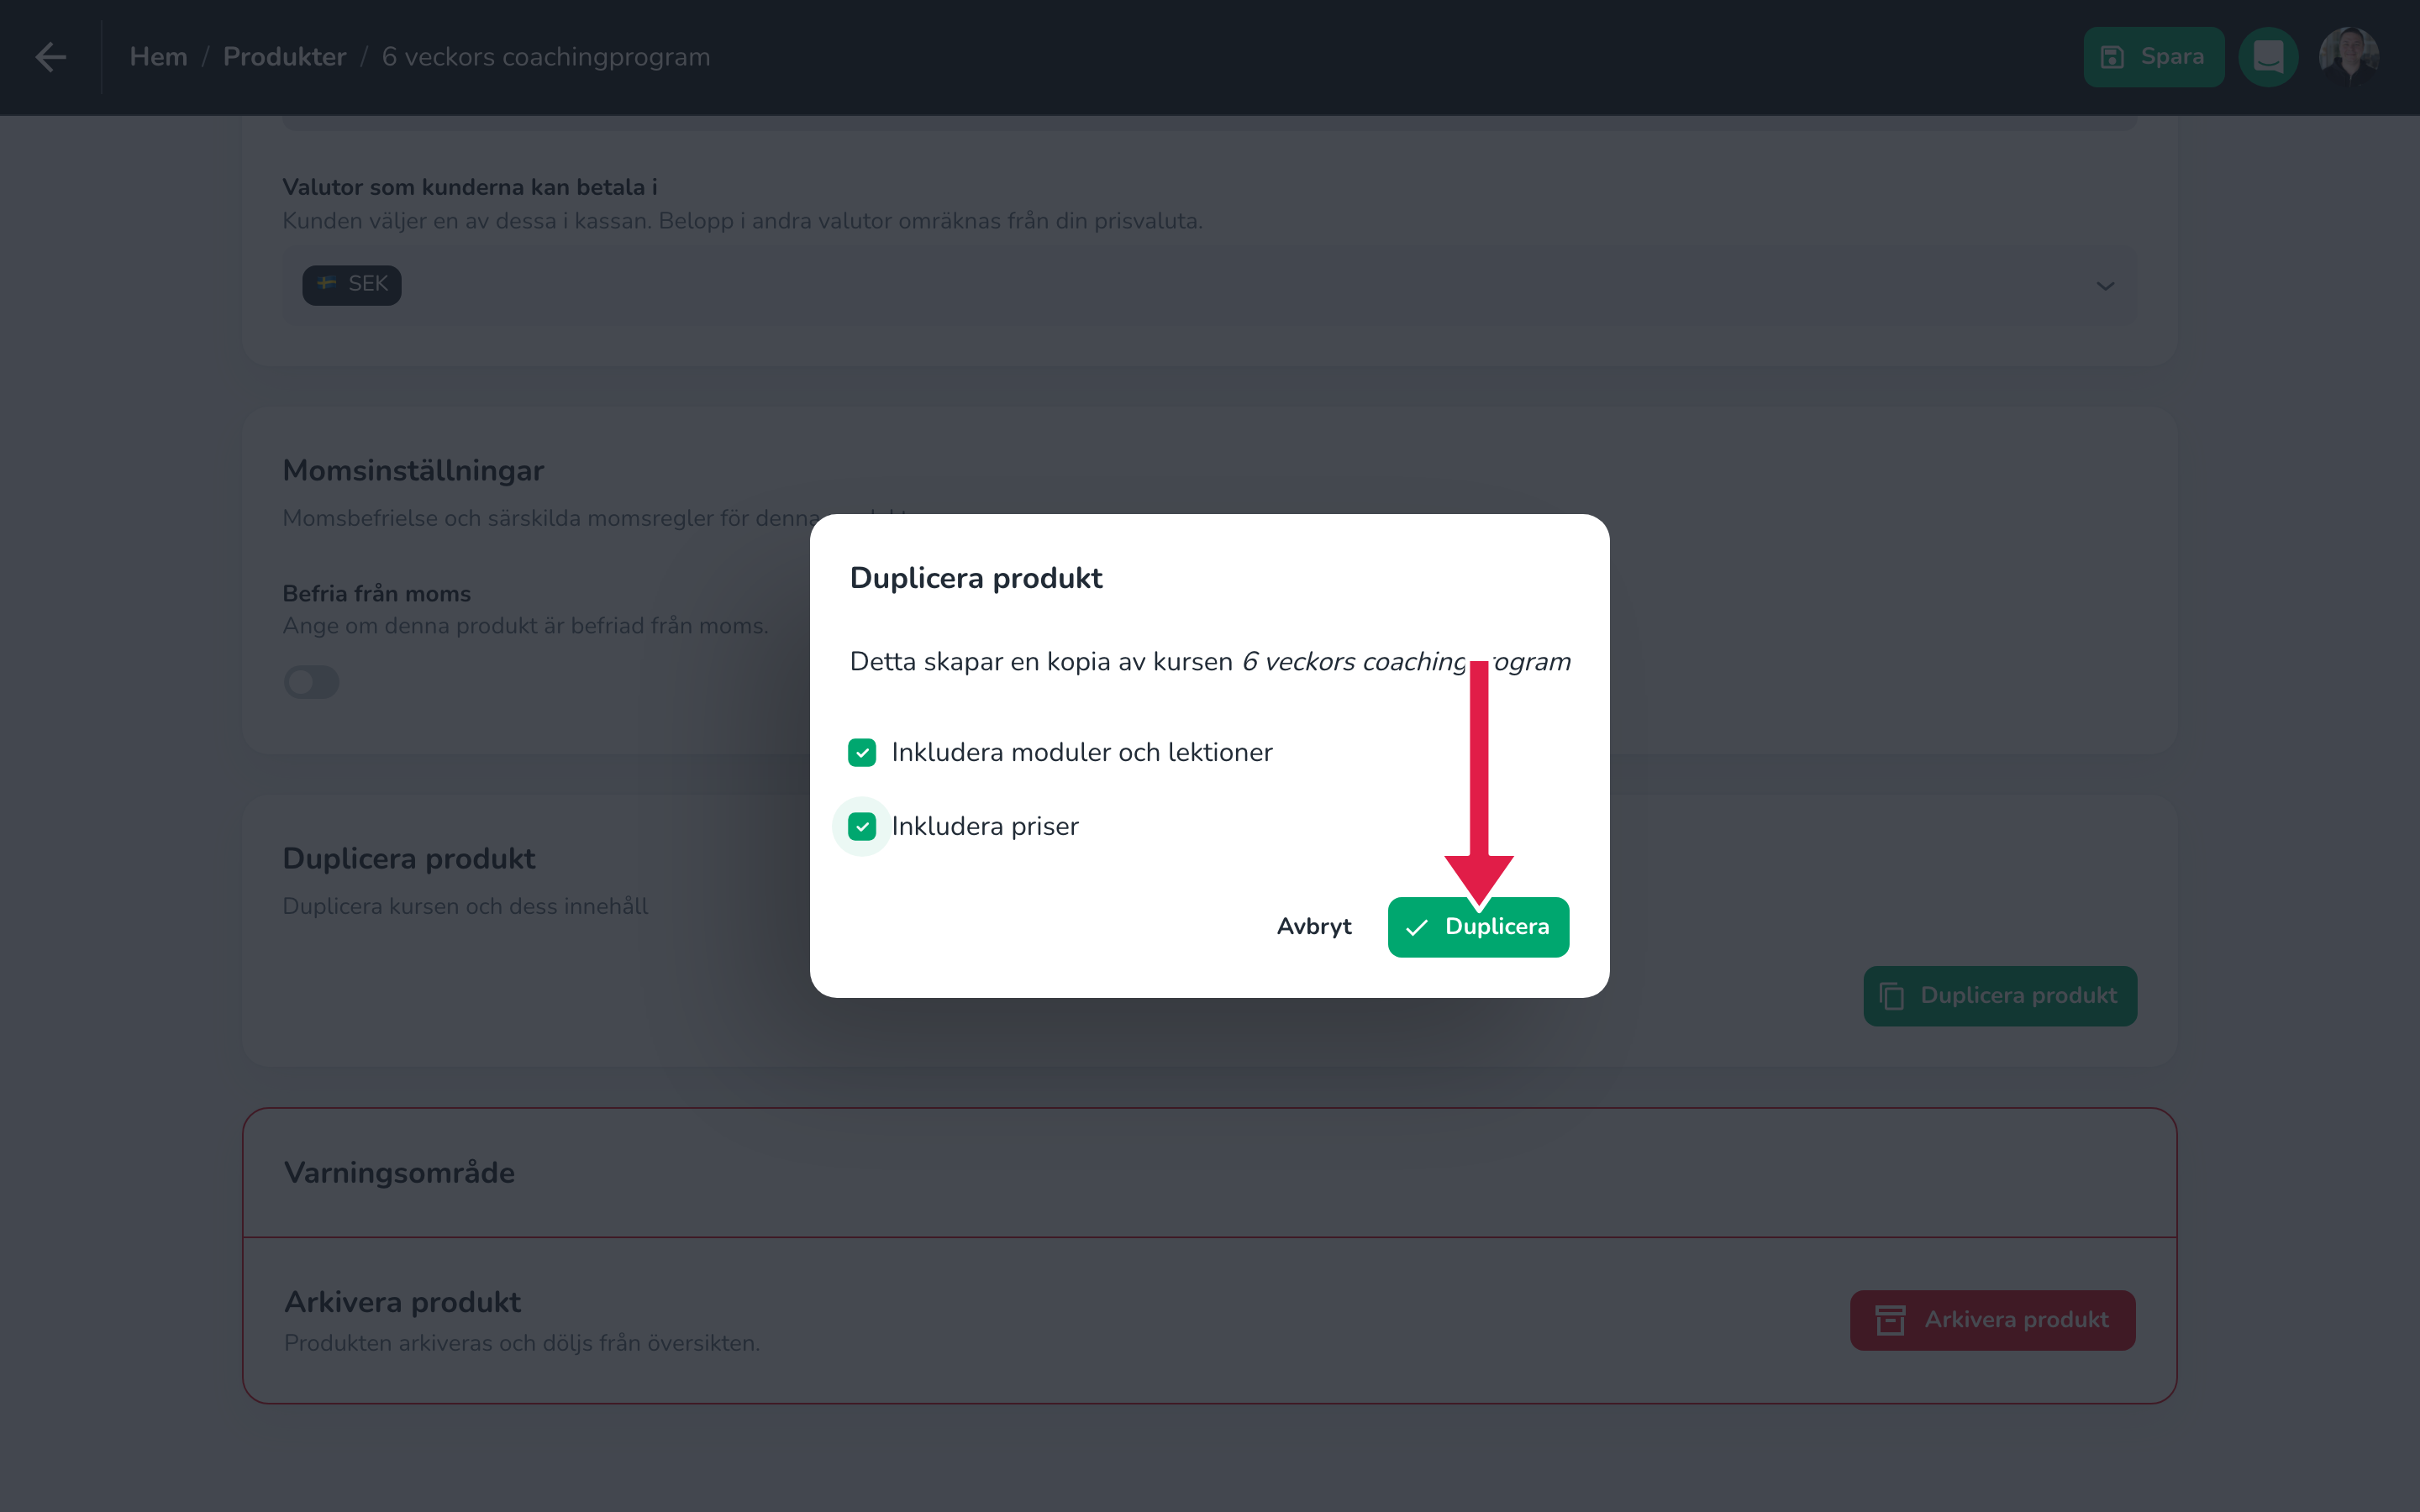Expand the currency dropdown chevron
The image size is (2420, 1512).
point(2105,286)
